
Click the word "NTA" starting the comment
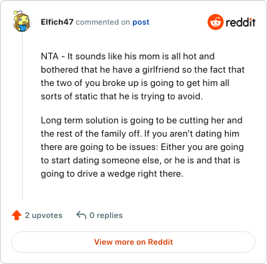pos(49,56)
